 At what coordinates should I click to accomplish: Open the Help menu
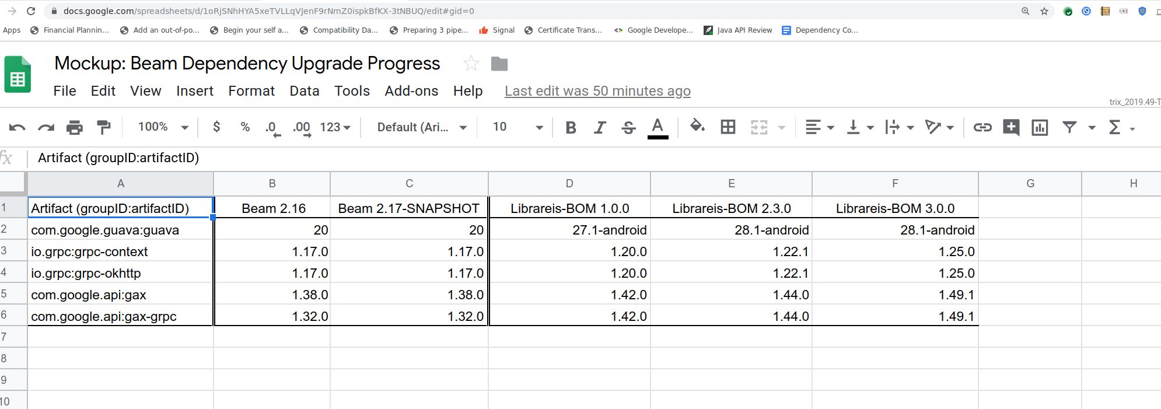[x=468, y=91]
